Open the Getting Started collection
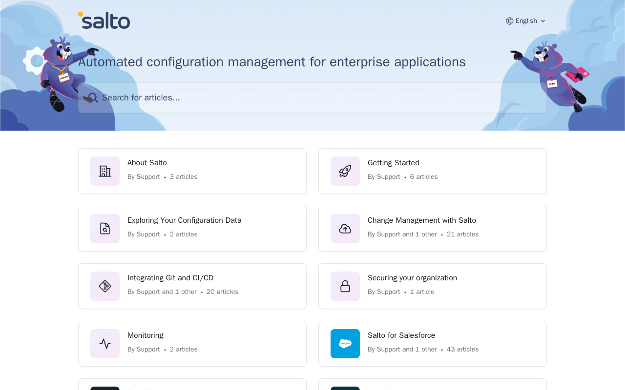The image size is (625, 390). tap(433, 171)
